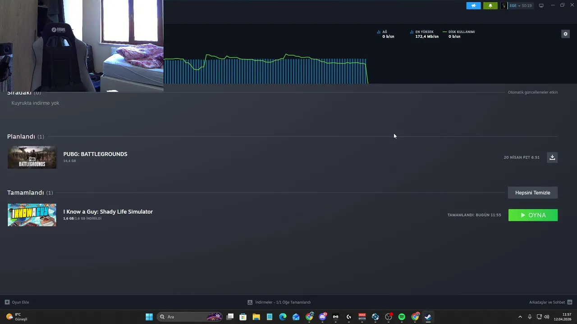Switch to Big Picture mode icon

pyautogui.click(x=541, y=6)
